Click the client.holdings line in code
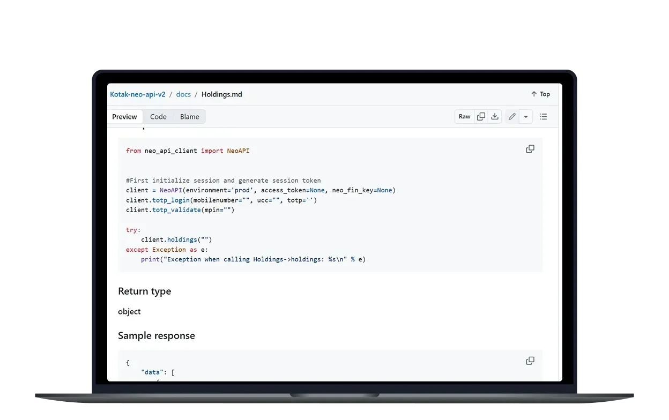This screenshot has height=420, width=669. tap(176, 239)
